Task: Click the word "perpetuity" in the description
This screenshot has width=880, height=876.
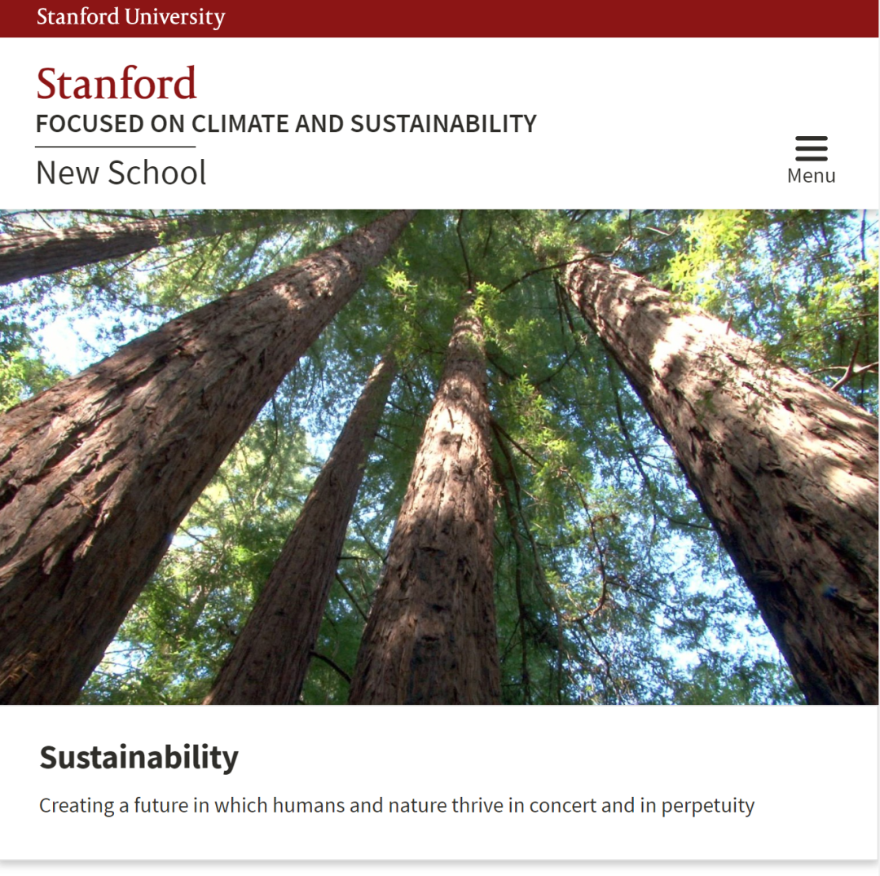Action: coord(708,807)
